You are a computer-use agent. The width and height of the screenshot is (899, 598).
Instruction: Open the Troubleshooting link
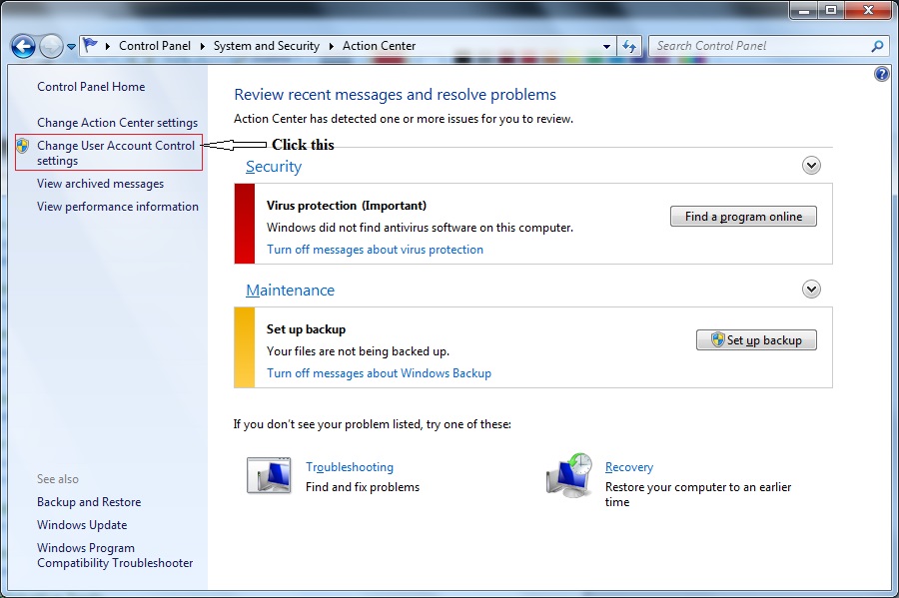[x=350, y=467]
